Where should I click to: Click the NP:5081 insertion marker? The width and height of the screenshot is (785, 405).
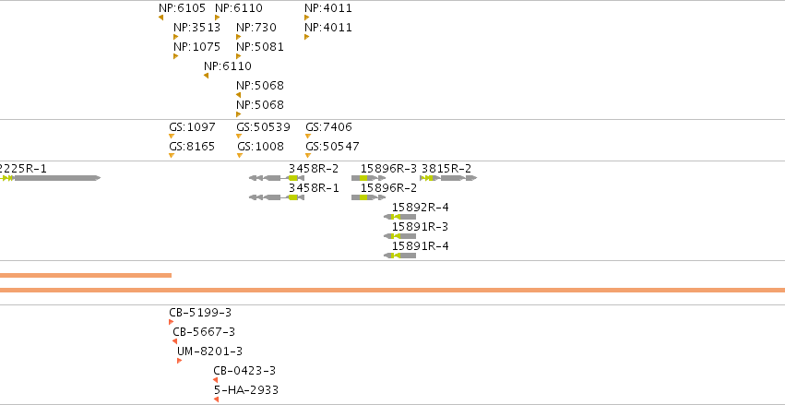pyautogui.click(x=238, y=56)
